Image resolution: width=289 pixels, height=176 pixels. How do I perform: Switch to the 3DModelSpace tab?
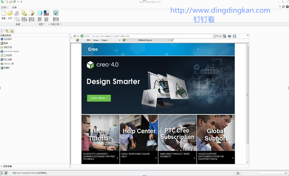(x=145, y=40)
